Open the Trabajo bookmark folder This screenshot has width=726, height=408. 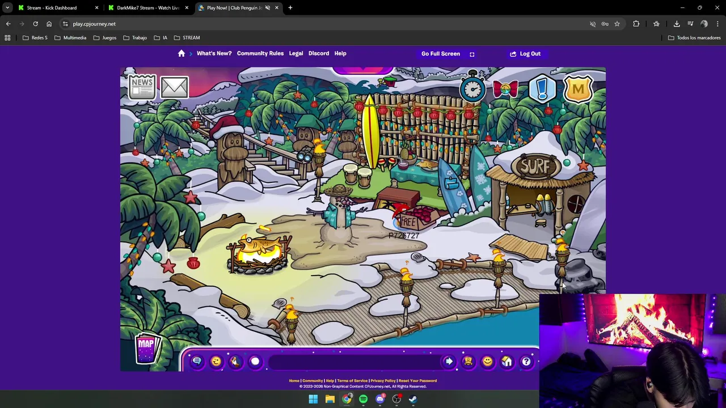click(x=135, y=38)
